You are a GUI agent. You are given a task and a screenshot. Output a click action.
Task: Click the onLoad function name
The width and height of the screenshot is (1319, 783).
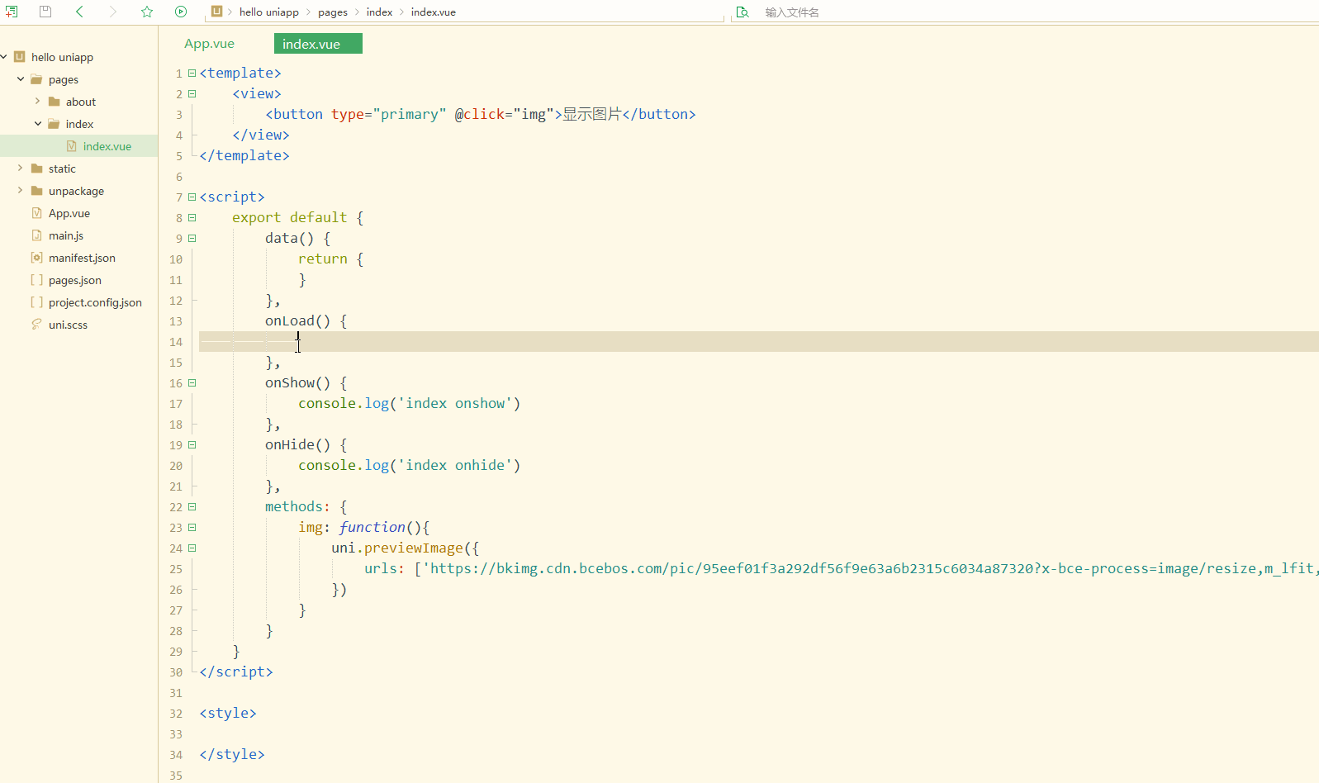(290, 320)
